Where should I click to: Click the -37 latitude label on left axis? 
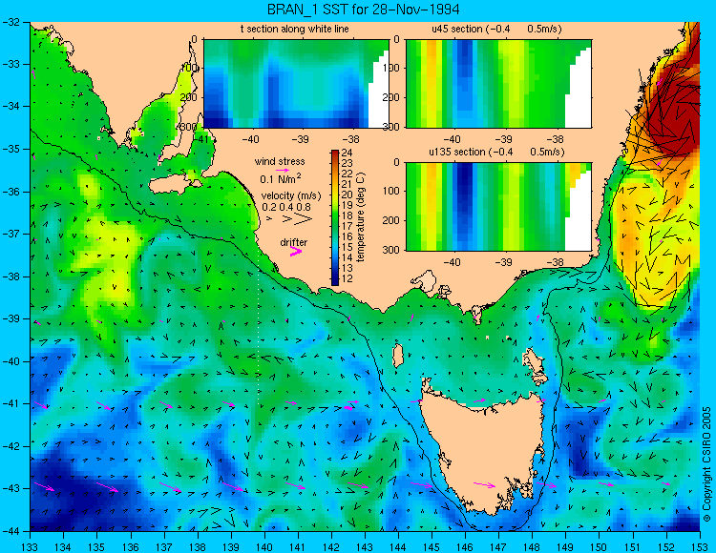click(x=11, y=234)
